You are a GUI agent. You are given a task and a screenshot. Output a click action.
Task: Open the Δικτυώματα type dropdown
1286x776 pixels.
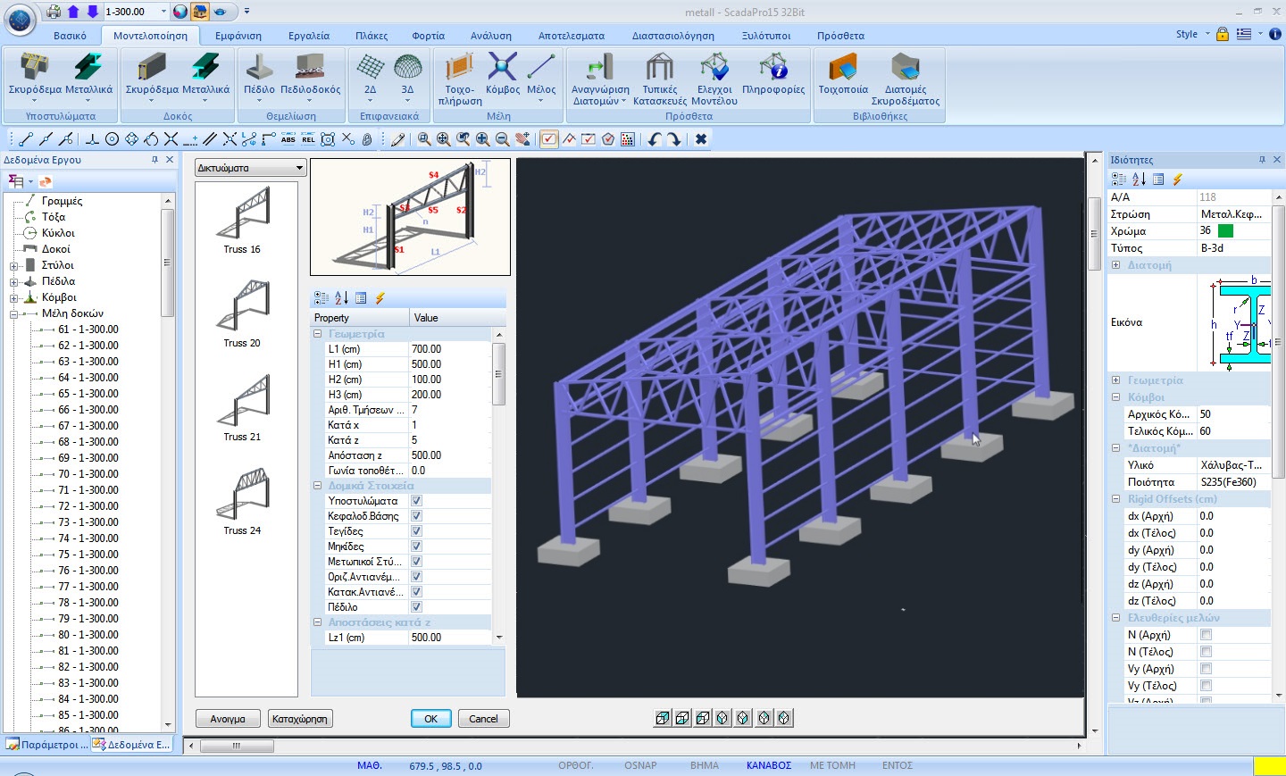pos(251,168)
